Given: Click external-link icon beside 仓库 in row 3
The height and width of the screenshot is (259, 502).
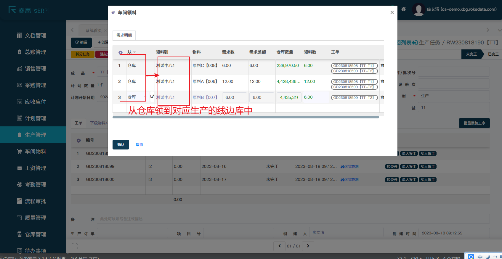Looking at the screenshot, I should coord(152,96).
